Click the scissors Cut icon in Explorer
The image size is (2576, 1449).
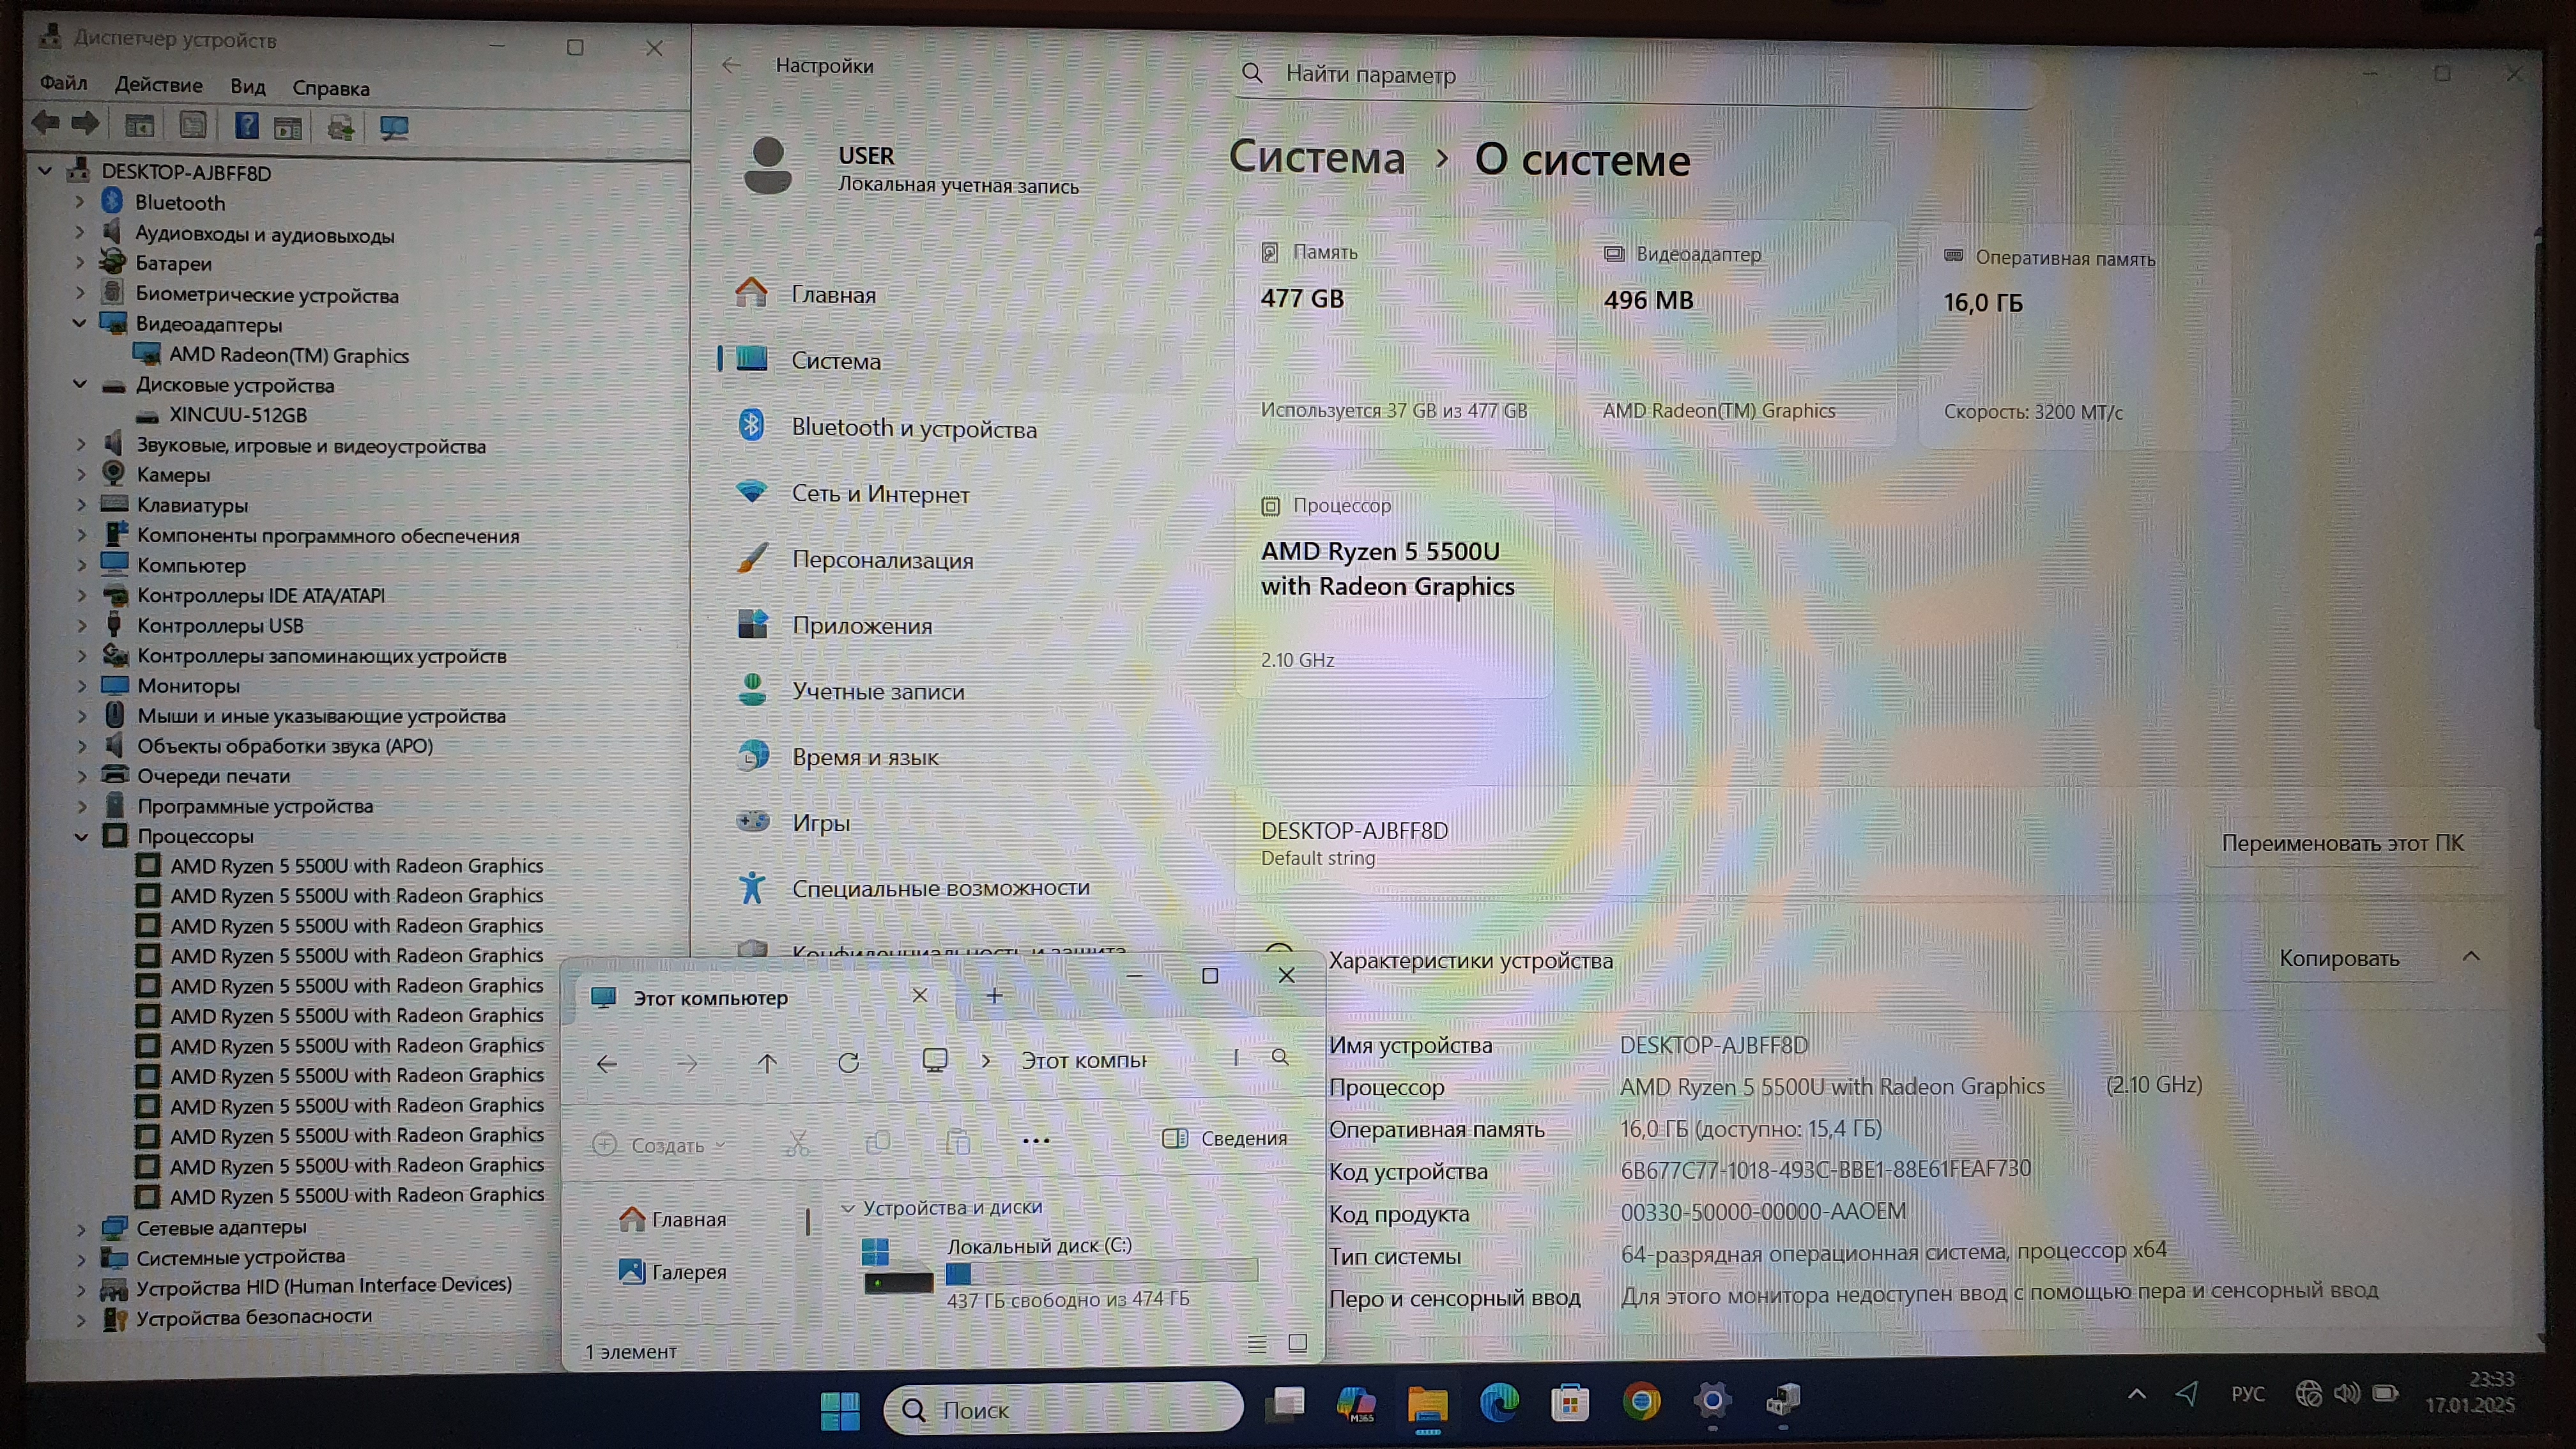coord(797,1143)
